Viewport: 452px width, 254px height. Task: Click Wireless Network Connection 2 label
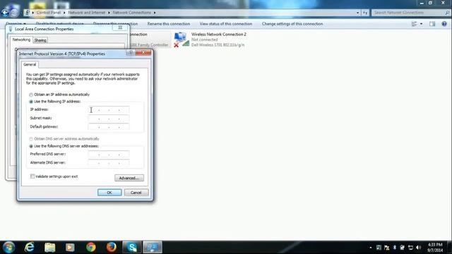tap(219, 35)
